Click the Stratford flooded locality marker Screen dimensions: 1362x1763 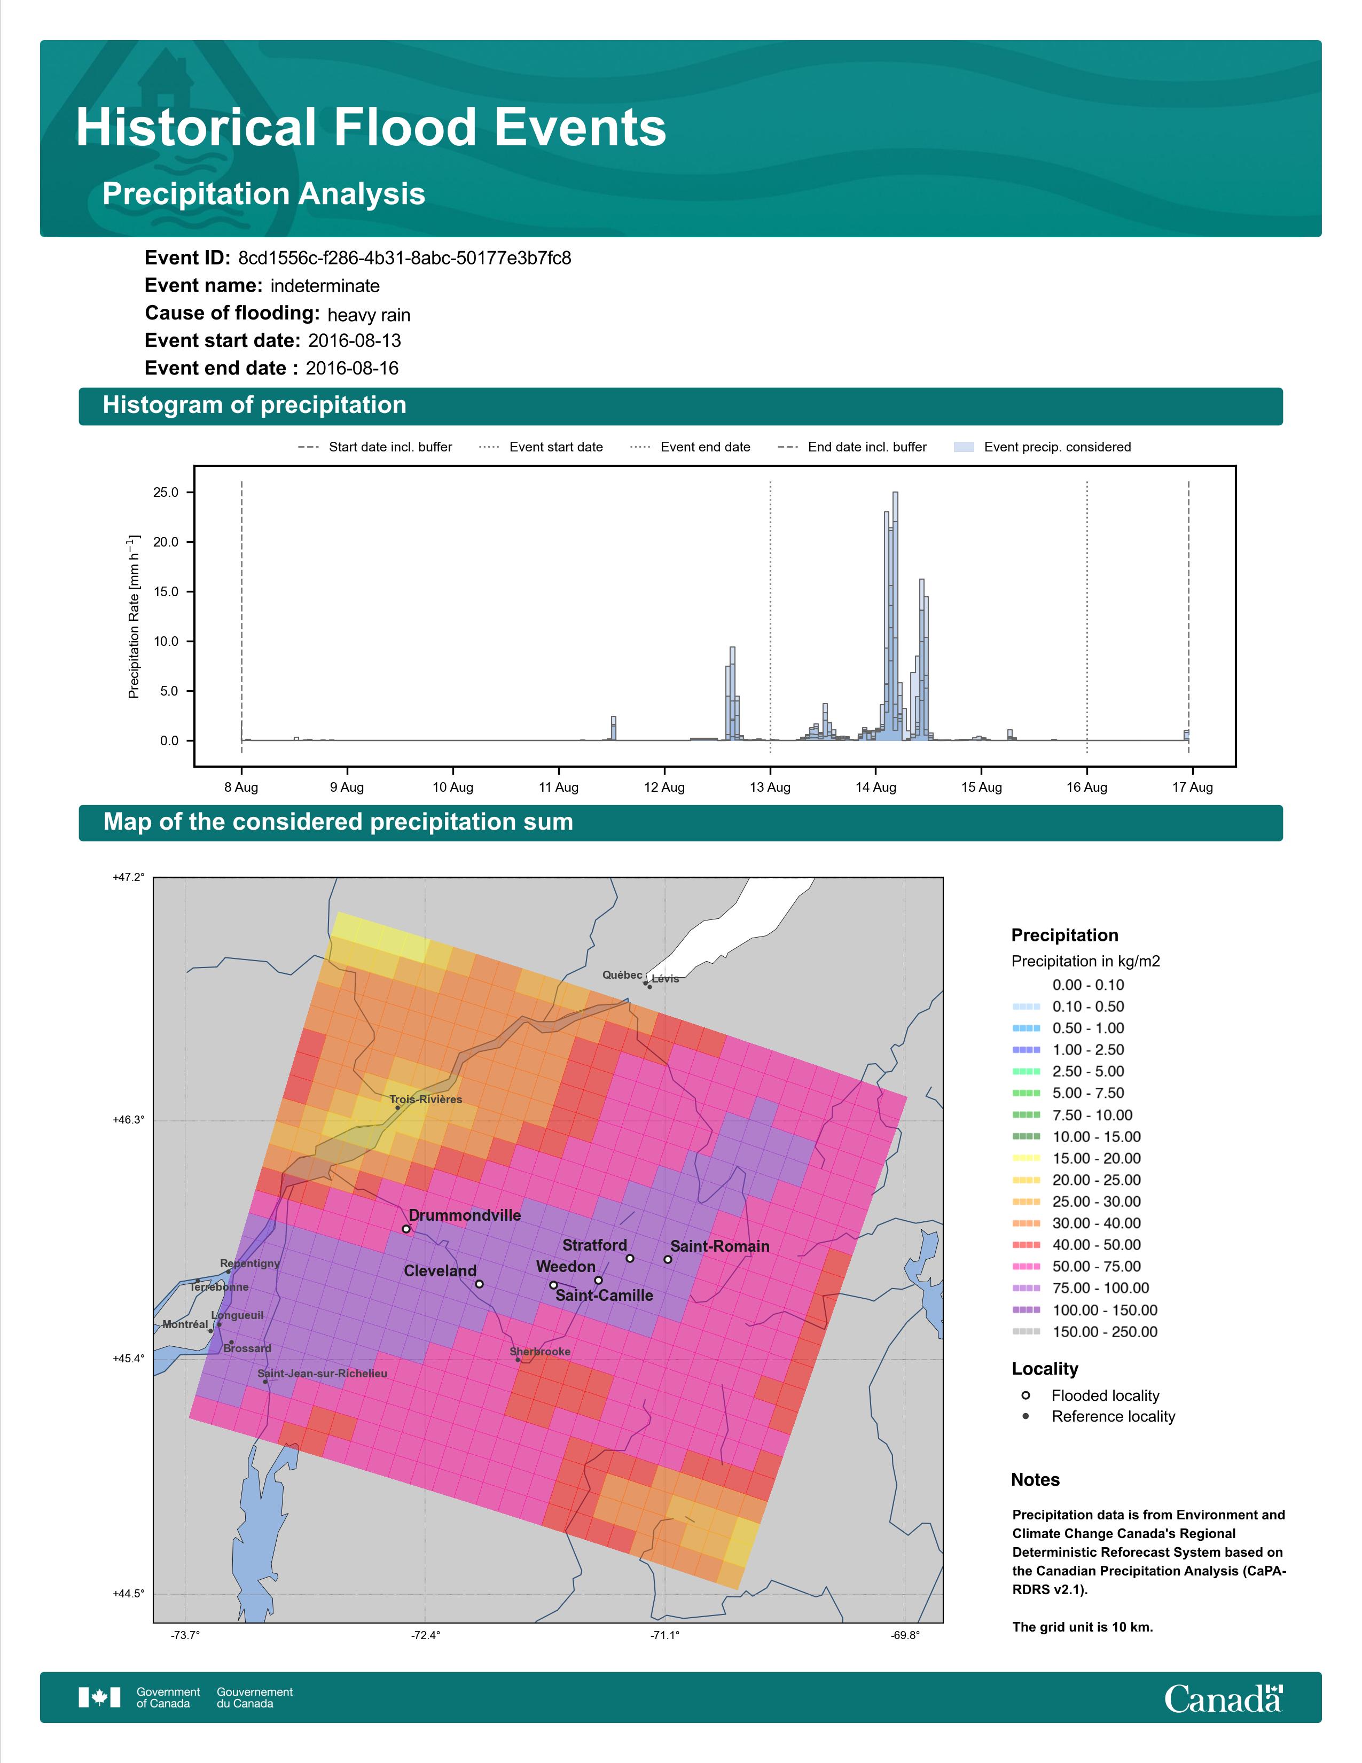click(x=630, y=1259)
